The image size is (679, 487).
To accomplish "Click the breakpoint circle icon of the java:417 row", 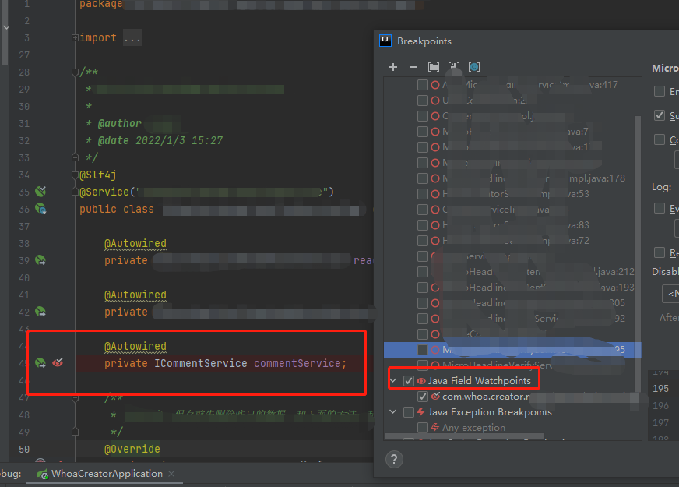I will click(435, 85).
